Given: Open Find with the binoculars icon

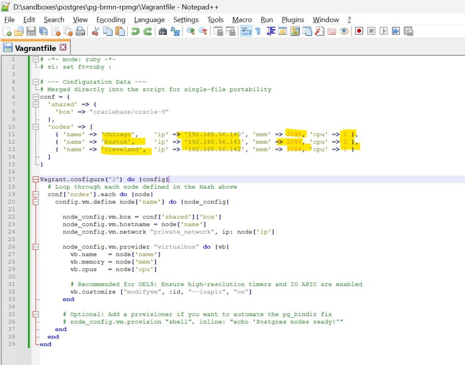Looking at the screenshot, I should (x=163, y=31).
